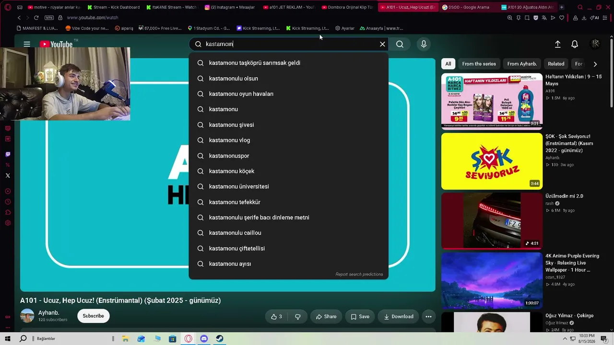Select the From the series chip
Image resolution: width=614 pixels, height=345 pixels.
click(479, 64)
